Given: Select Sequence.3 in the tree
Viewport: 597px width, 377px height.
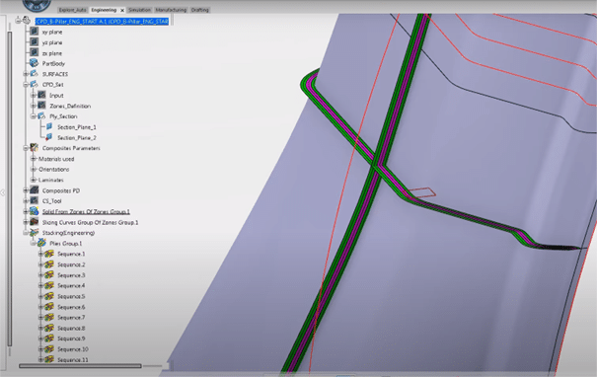Looking at the screenshot, I should [x=71, y=275].
